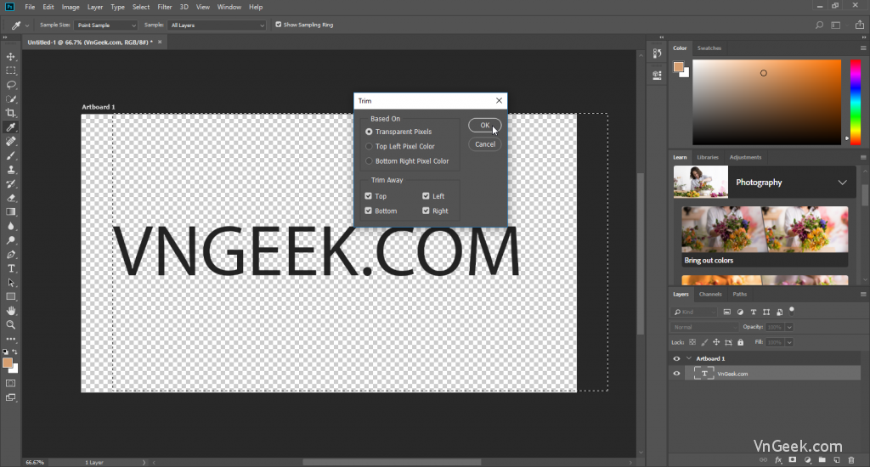Select the Move tool
Viewport: 870px width, 467px height.
(10, 57)
